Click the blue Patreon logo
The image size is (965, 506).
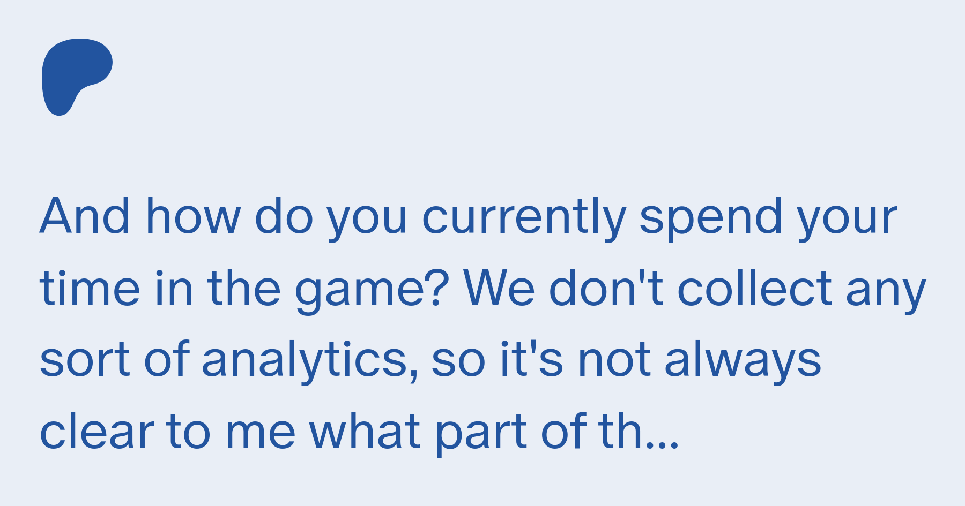pos(77,77)
